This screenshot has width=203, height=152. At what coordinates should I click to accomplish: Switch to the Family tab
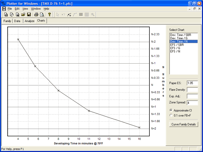(7, 21)
